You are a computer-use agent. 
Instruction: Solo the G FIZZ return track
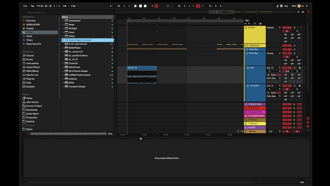tap(294, 128)
